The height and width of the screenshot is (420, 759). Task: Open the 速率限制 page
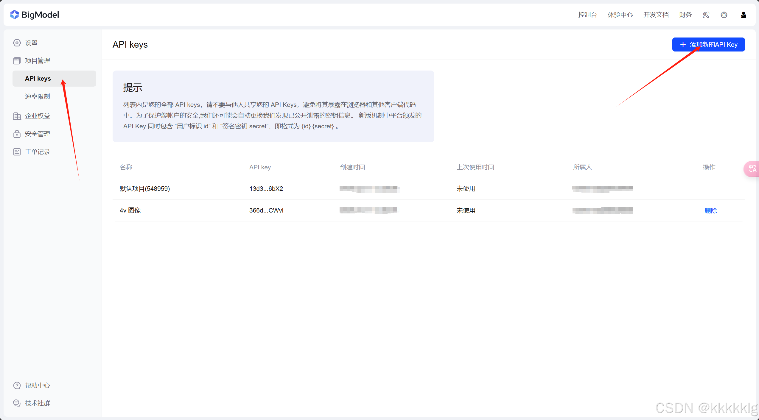[38, 96]
